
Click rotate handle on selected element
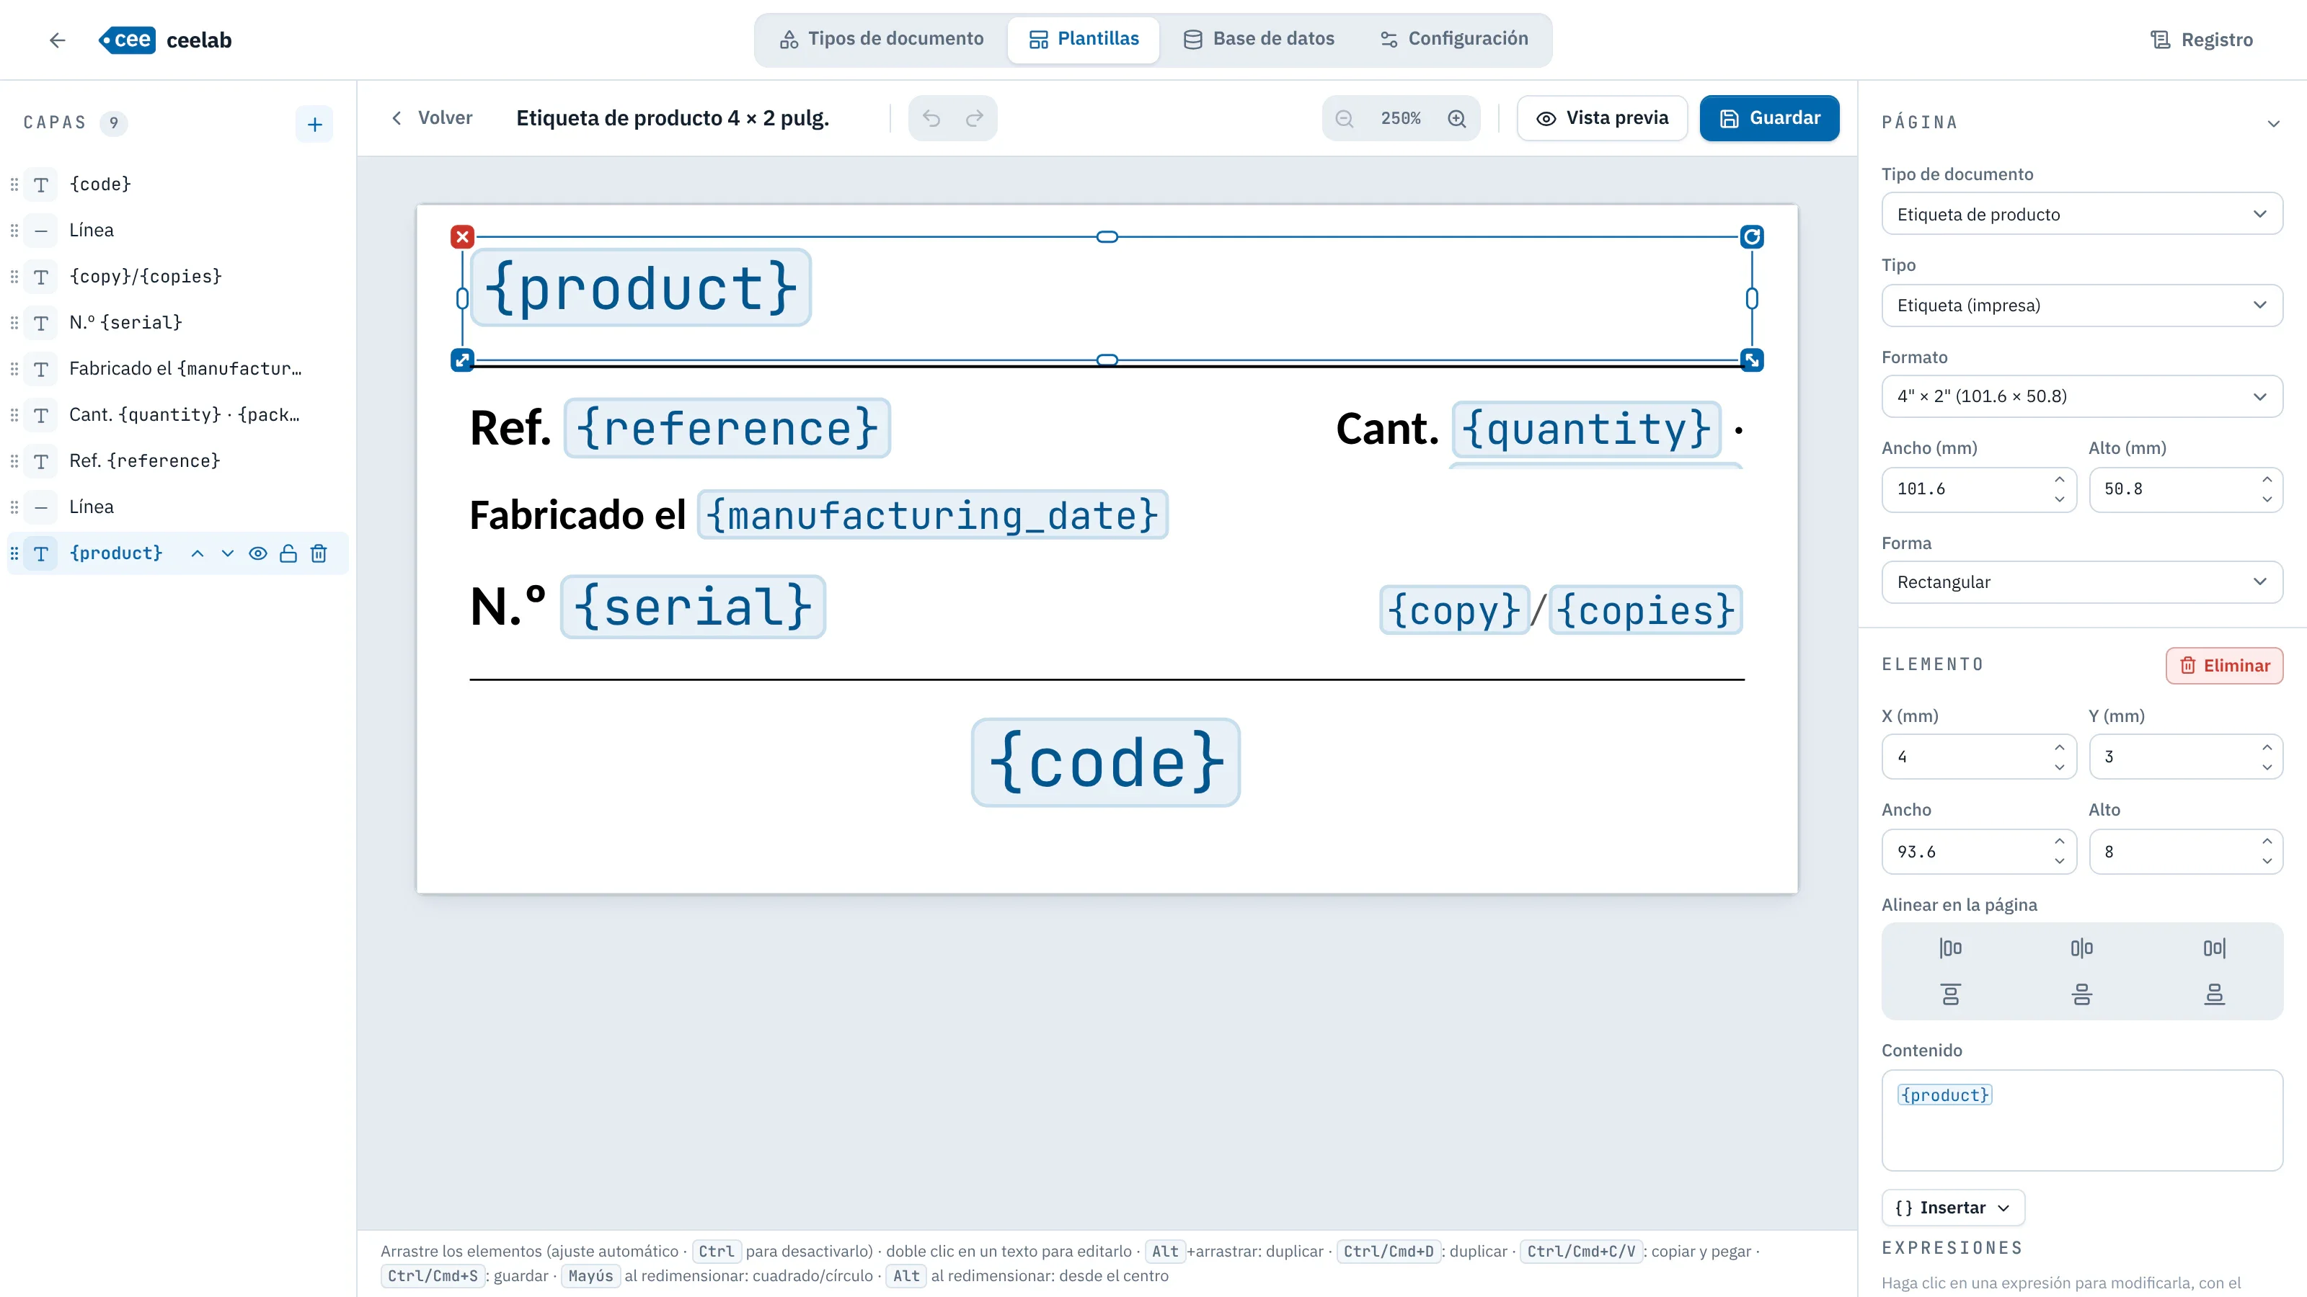coord(1752,236)
